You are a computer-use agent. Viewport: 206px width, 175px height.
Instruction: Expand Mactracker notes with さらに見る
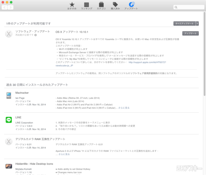pos(124,108)
